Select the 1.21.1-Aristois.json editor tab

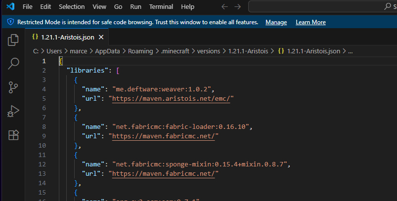point(67,37)
